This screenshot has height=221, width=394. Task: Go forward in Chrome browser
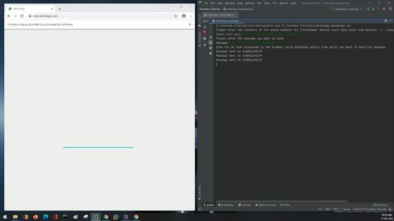coord(15,16)
